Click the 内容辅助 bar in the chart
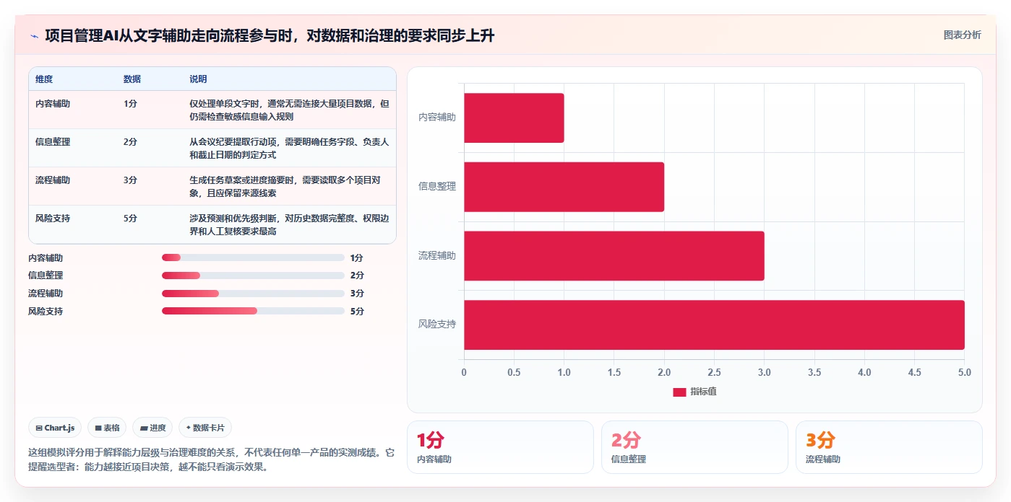1011x502 pixels. point(514,118)
